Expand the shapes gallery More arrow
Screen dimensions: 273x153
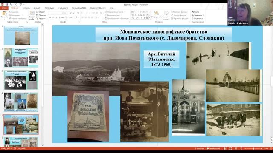click(150, 18)
